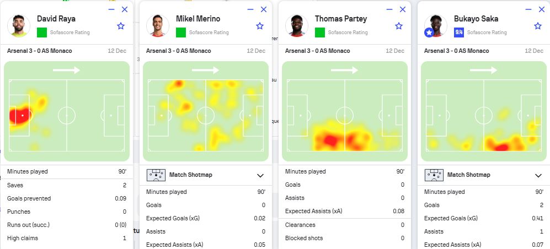
Task: Click shotmap pitch icon in Merino card
Action: tap(156, 175)
